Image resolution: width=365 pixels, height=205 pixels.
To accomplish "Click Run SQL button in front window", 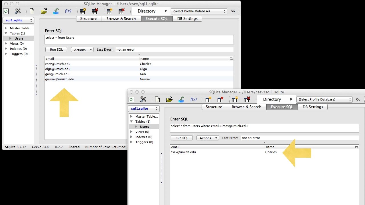I will click(x=182, y=138).
